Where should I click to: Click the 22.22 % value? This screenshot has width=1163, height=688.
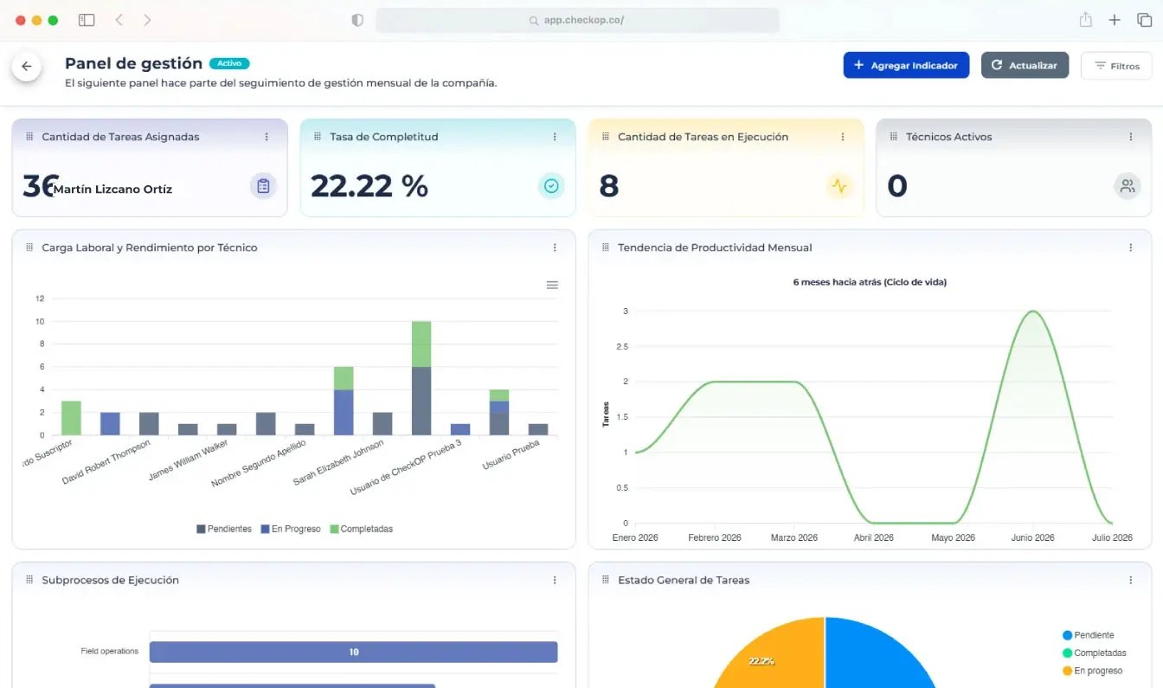point(369,186)
